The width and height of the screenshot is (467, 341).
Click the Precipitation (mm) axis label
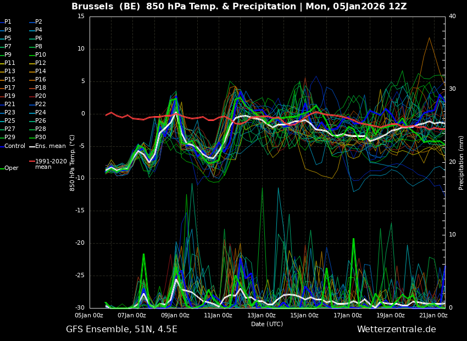click(x=461, y=163)
